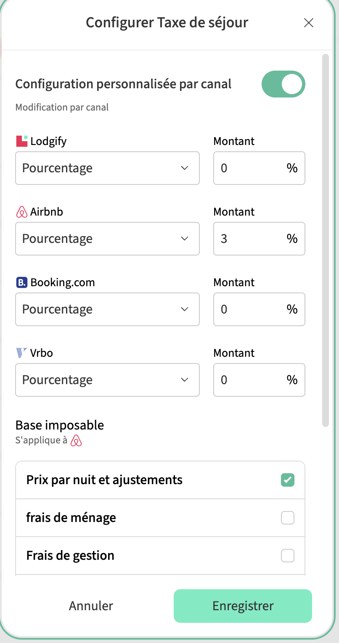339x643 pixels.
Task: Click the Airbnb logo next to channel name
Action: click(x=21, y=212)
